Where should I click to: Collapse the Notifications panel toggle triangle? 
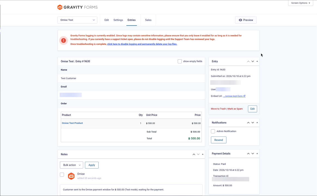257,123
